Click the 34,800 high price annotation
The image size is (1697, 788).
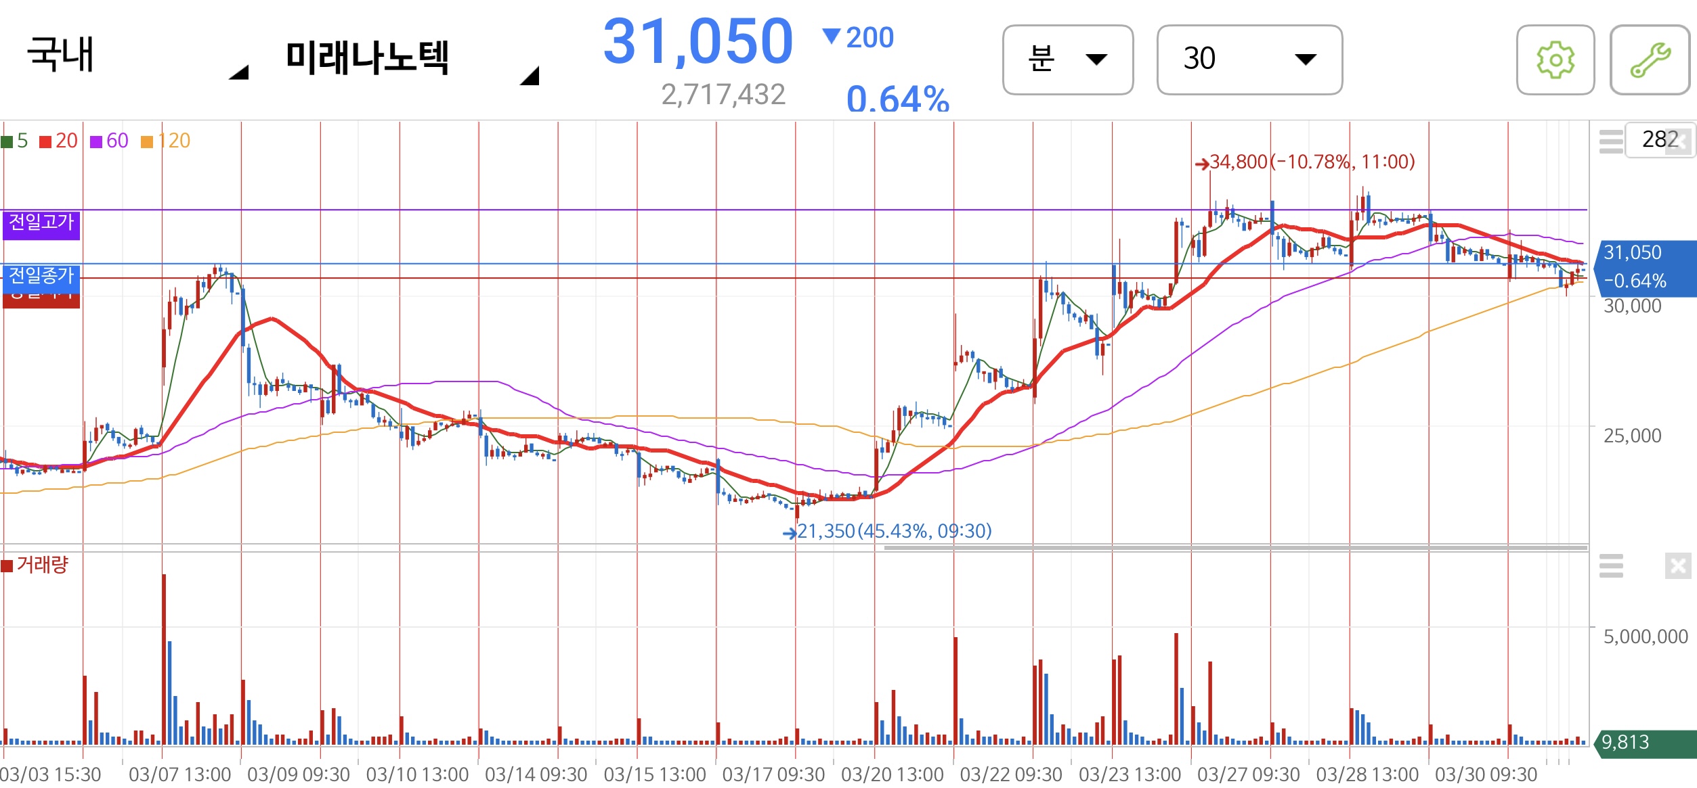click(1305, 162)
